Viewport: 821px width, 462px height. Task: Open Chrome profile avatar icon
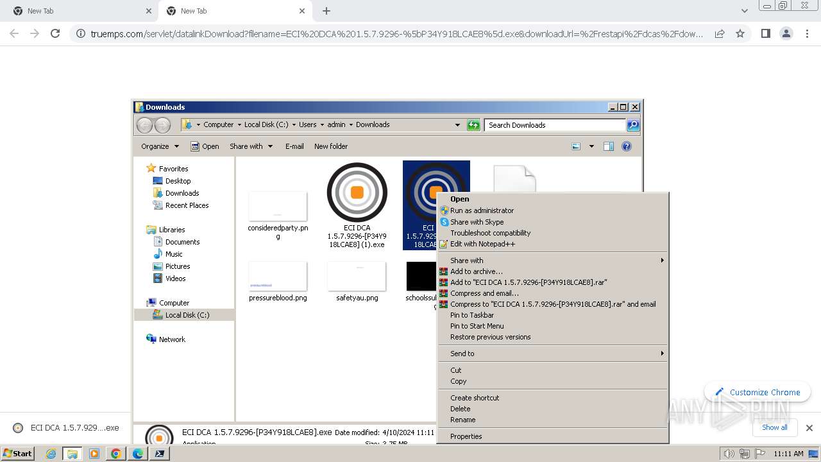click(x=786, y=33)
